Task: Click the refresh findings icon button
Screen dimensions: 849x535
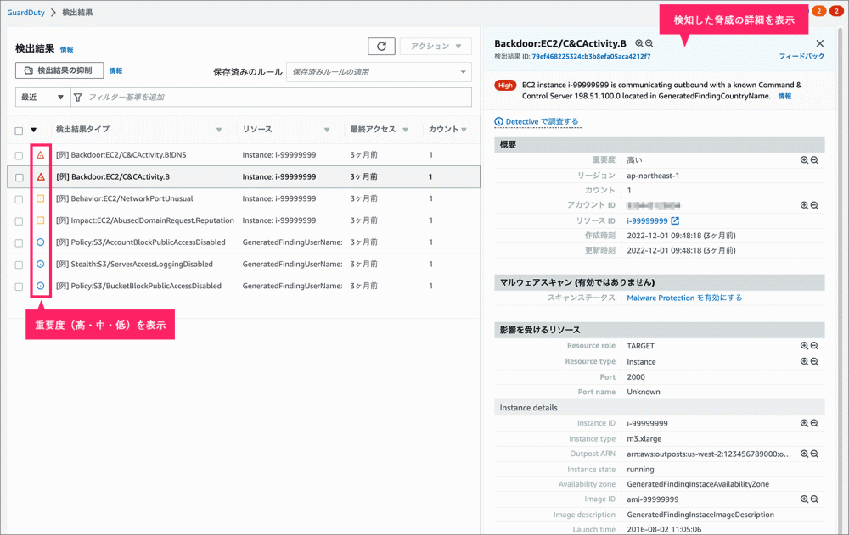Action: pyautogui.click(x=381, y=47)
